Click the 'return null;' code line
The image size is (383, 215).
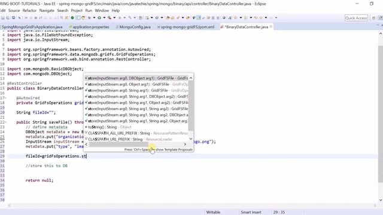coord(39,180)
